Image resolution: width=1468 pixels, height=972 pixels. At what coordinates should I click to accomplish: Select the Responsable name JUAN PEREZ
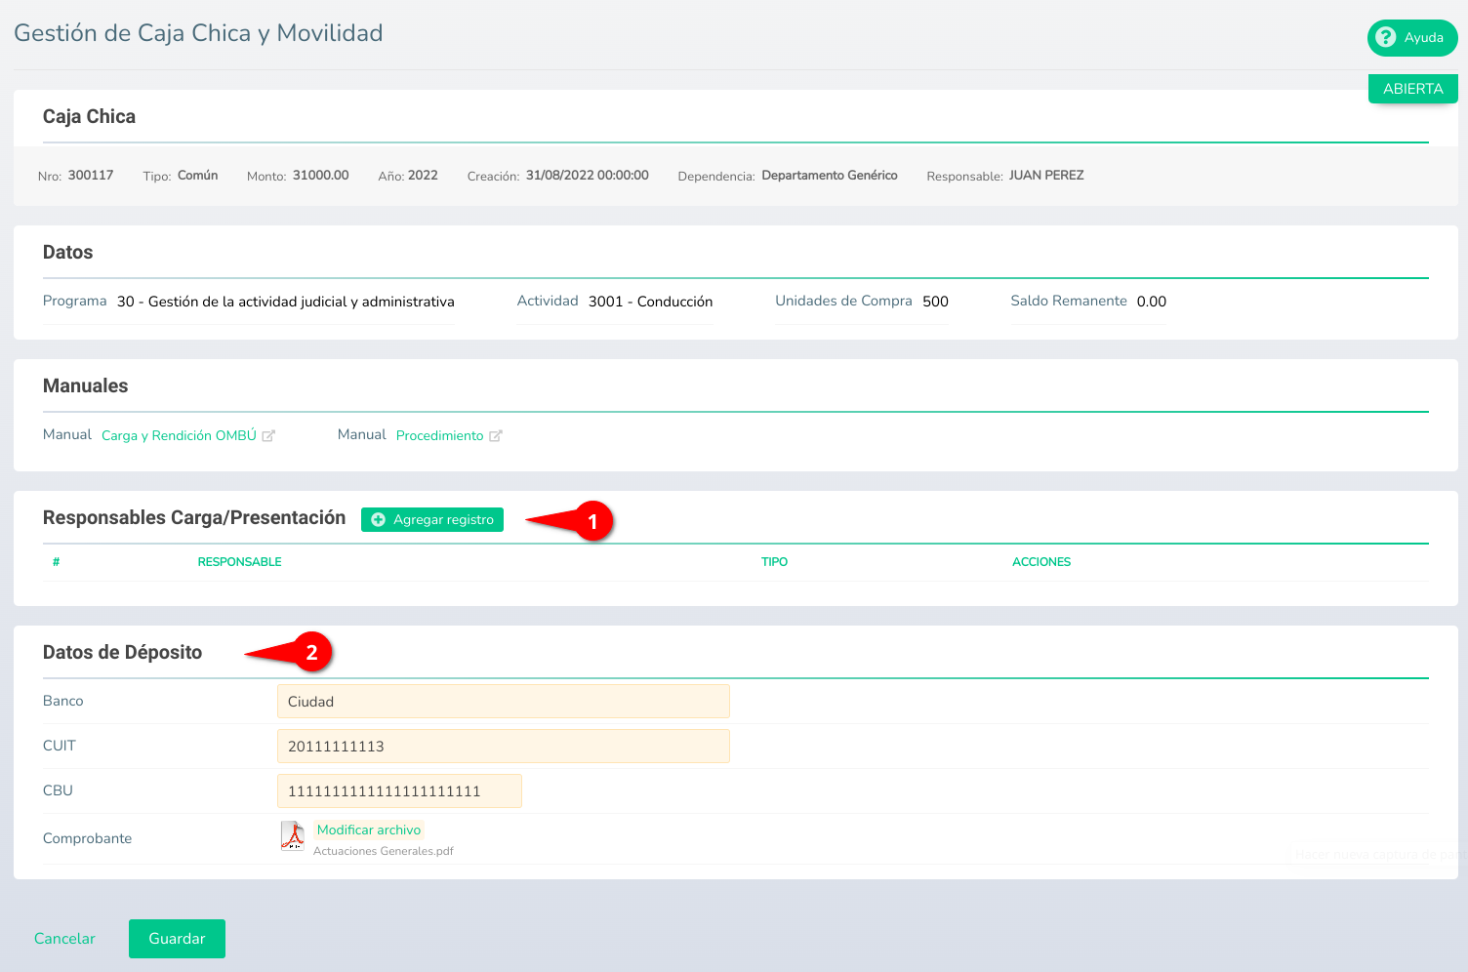(1046, 176)
